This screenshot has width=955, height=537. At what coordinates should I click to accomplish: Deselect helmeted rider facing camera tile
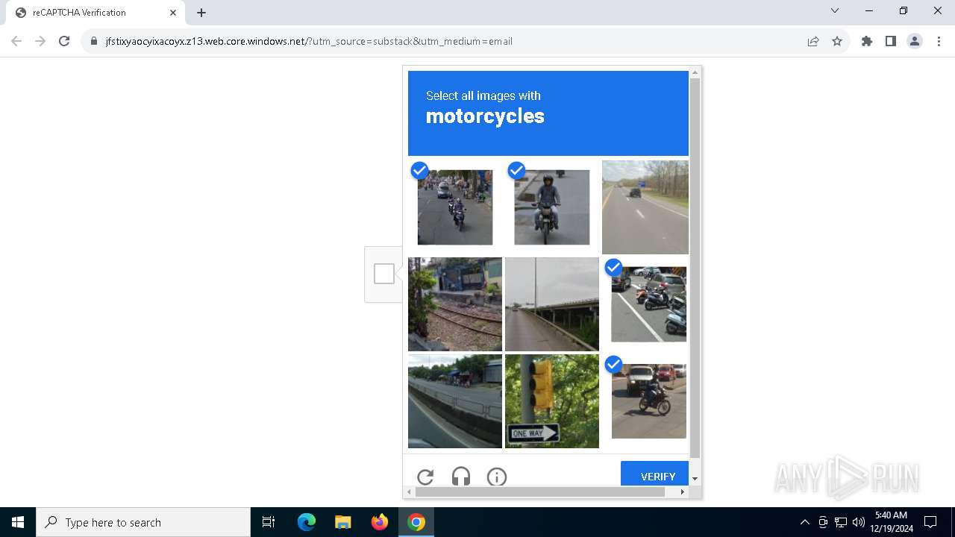point(552,207)
